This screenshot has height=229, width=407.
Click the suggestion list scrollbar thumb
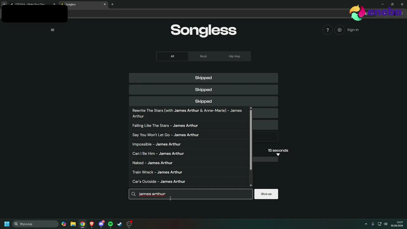pyautogui.click(x=251, y=139)
